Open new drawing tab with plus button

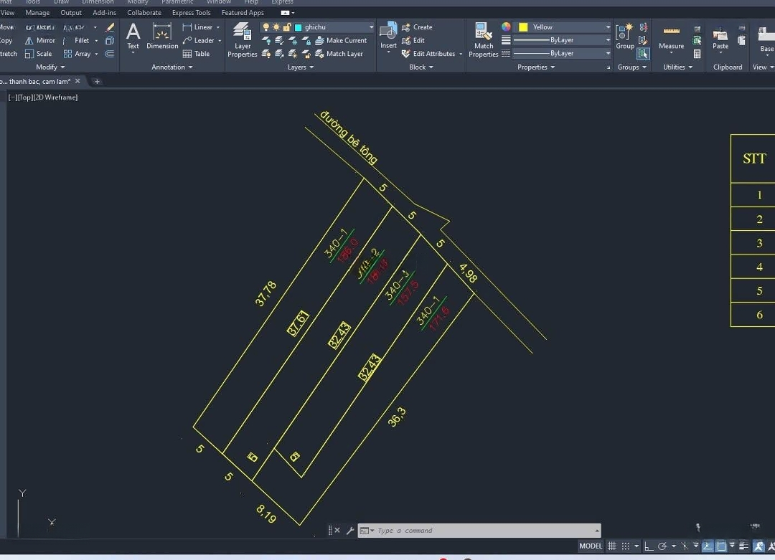click(97, 82)
